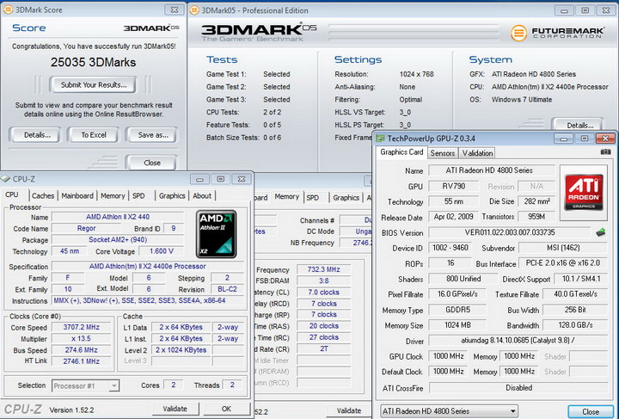Screen dimensions: 619x419
Task: Click the Bandwidth 128.0 GB/s field
Action: click(x=575, y=325)
